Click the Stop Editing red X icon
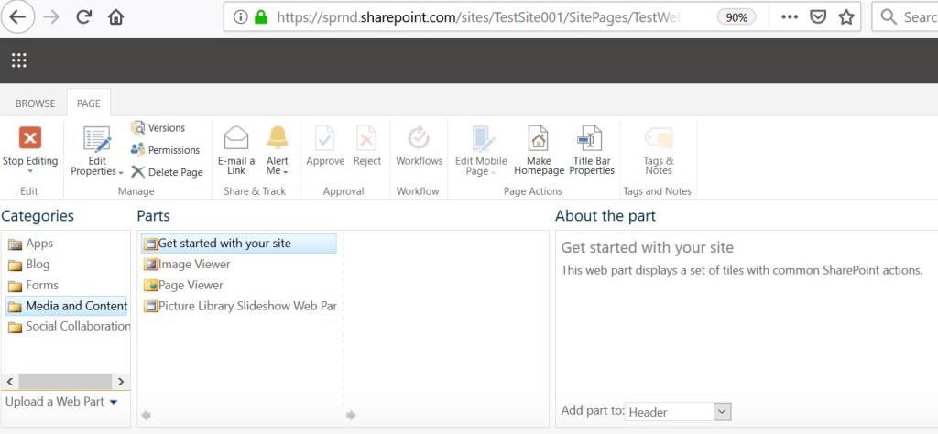Image resolution: width=938 pixels, height=434 pixels. (30, 137)
